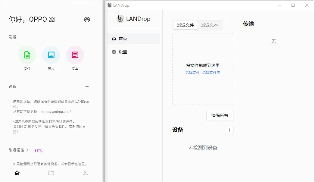The height and width of the screenshot is (182, 315).
Task: Click the 选择文件 link
Action: pyautogui.click(x=192, y=73)
